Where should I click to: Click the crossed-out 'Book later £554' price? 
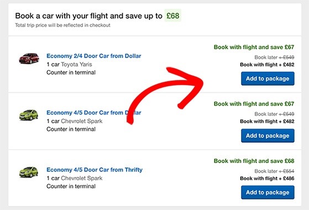[274, 171]
